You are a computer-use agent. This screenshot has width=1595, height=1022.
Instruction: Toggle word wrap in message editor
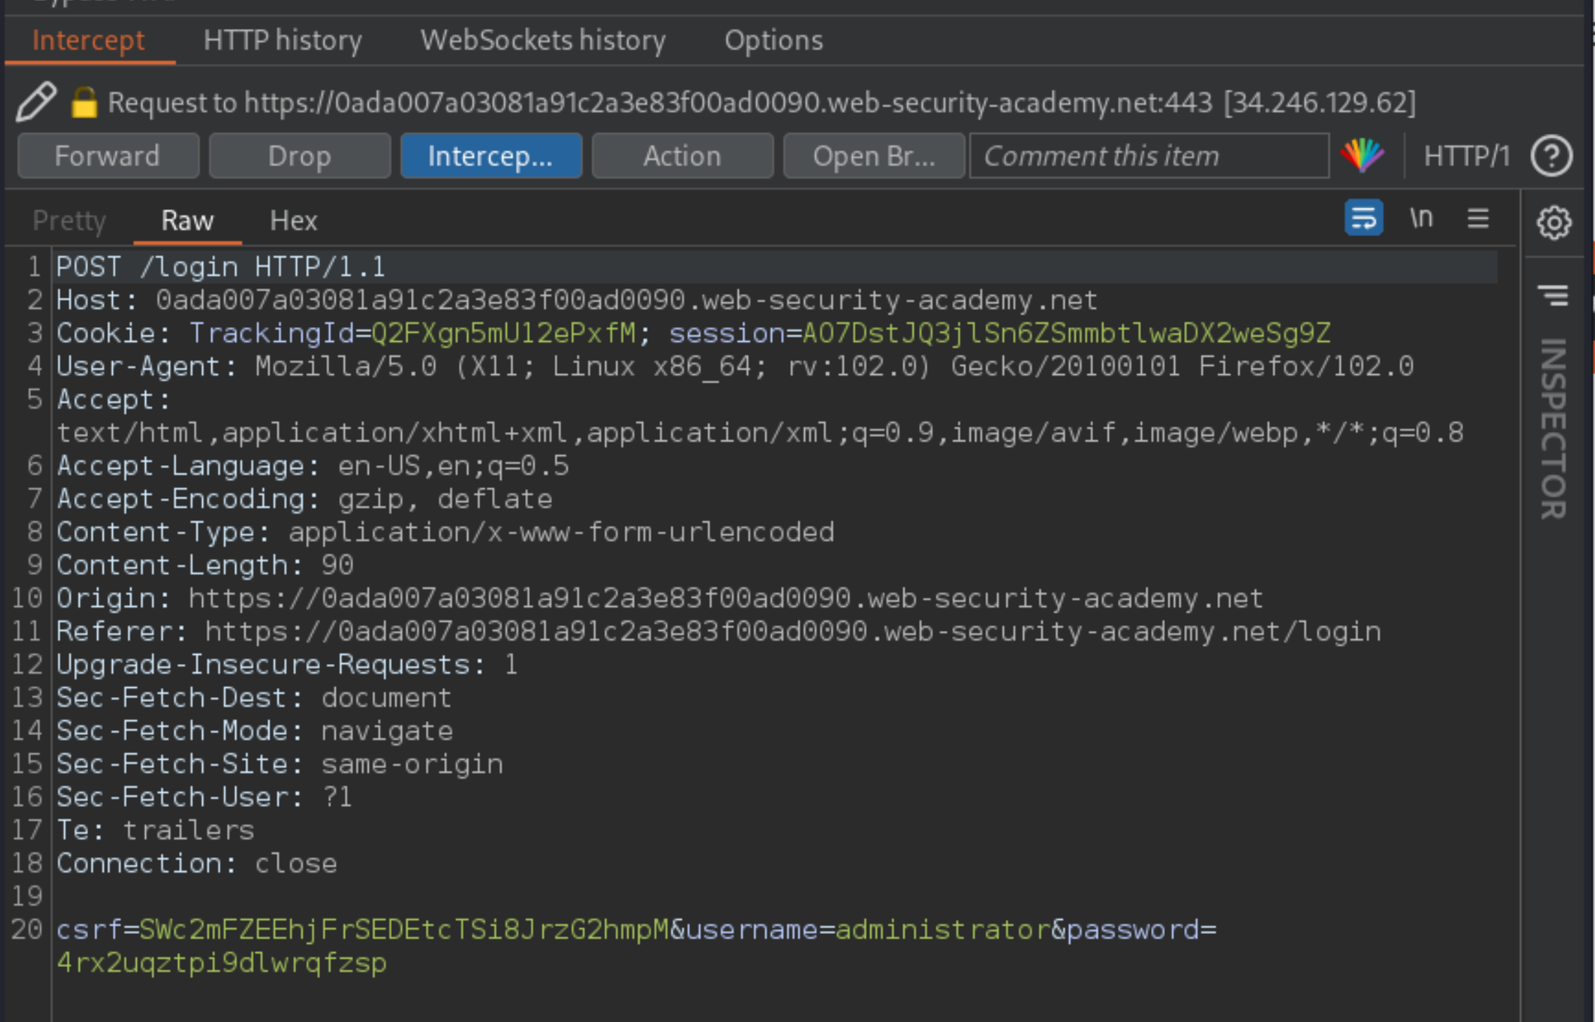(x=1364, y=218)
